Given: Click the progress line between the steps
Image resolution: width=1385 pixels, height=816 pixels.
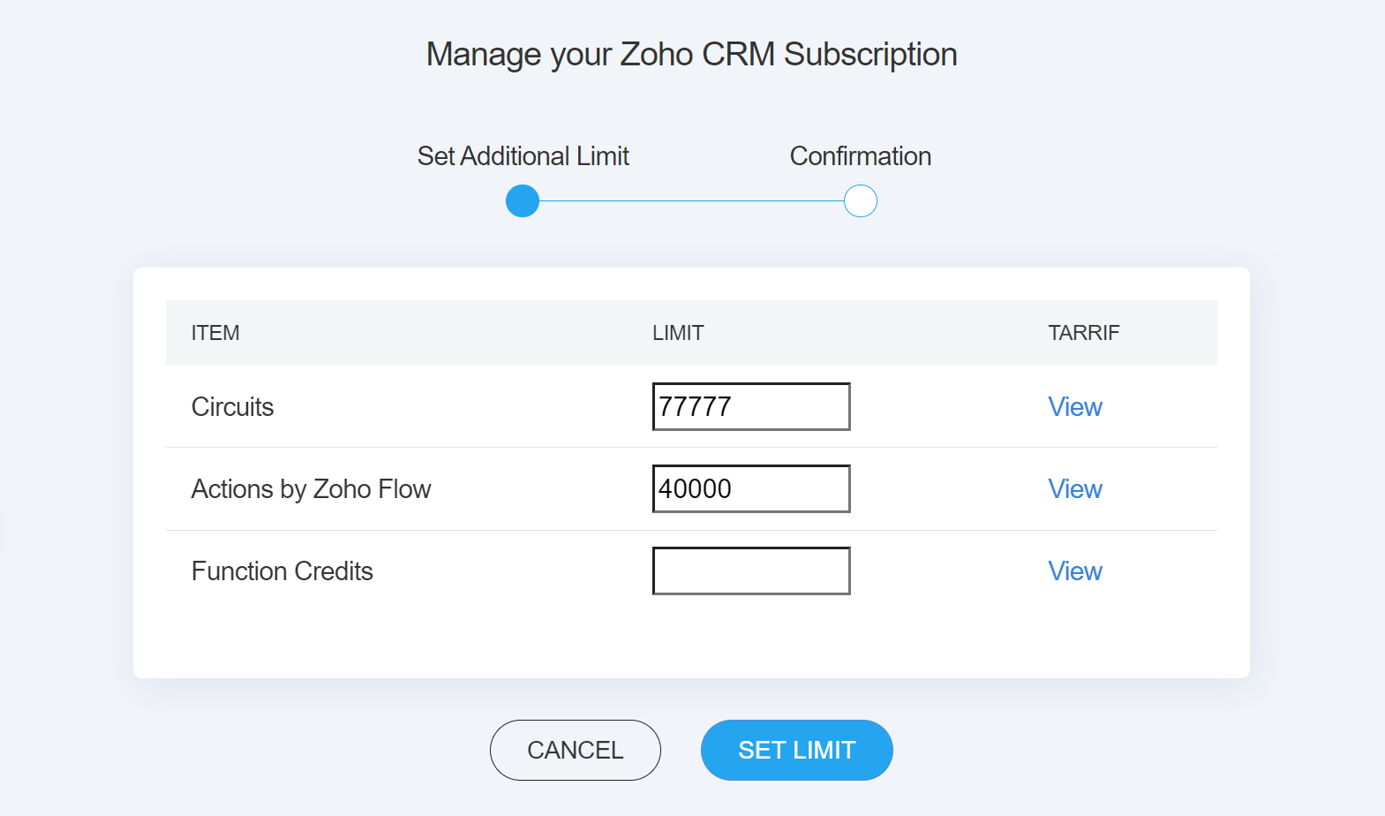Looking at the screenshot, I should (691, 201).
